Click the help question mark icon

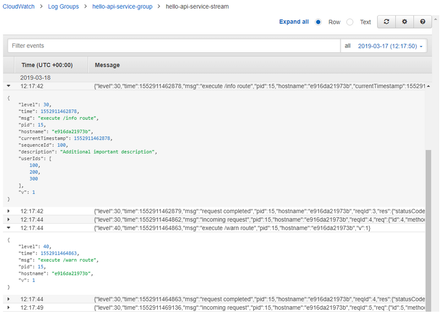coord(423,22)
